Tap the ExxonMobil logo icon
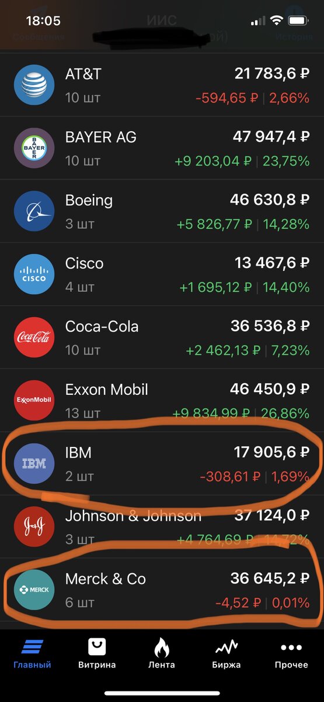The image size is (324, 702). pyautogui.click(x=34, y=401)
